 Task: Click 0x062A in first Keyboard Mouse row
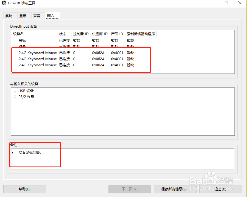pyautogui.click(x=98, y=53)
